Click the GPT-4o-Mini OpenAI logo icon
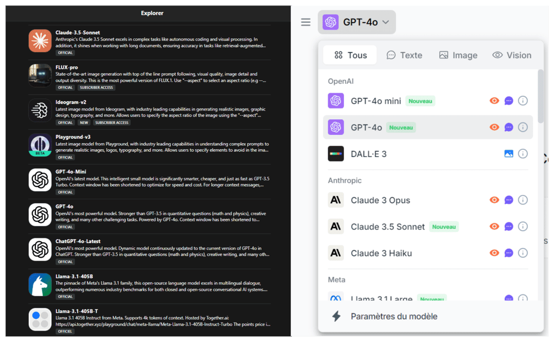The width and height of the screenshot is (554, 342). 40,179
